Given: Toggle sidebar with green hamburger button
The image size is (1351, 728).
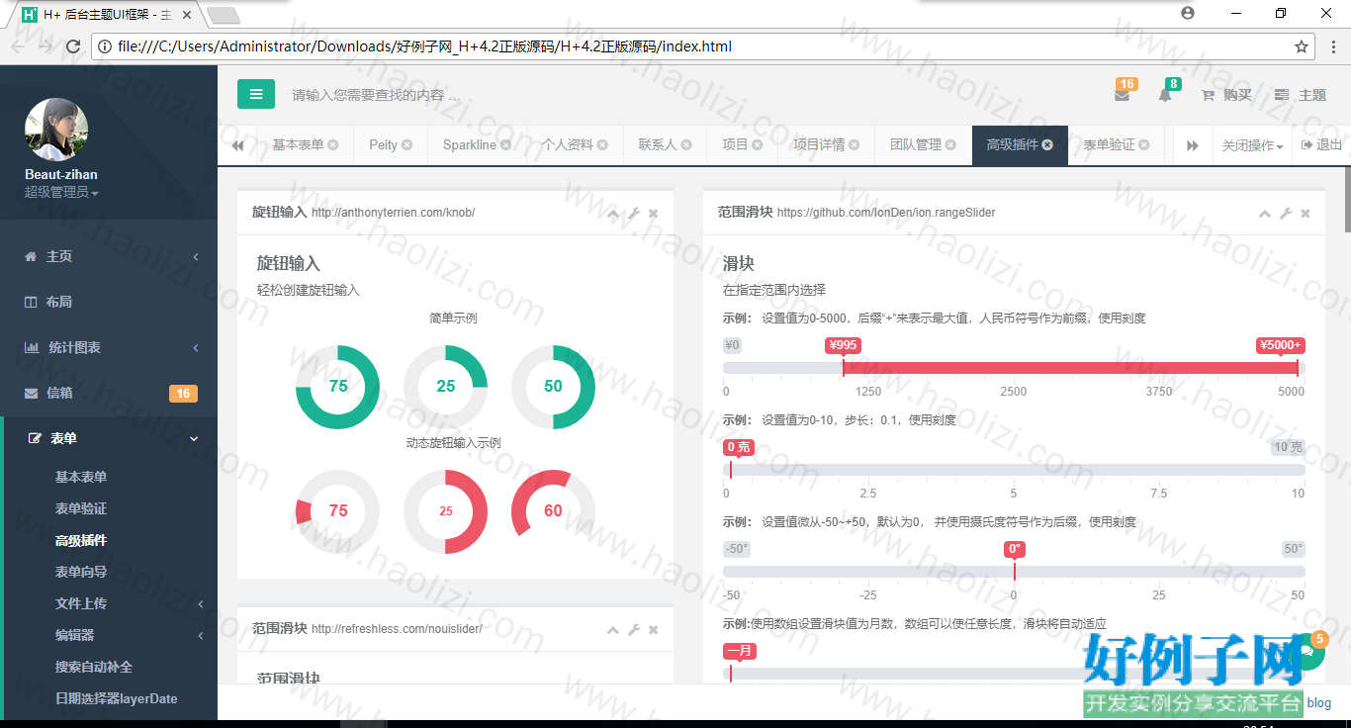Looking at the screenshot, I should tap(256, 95).
